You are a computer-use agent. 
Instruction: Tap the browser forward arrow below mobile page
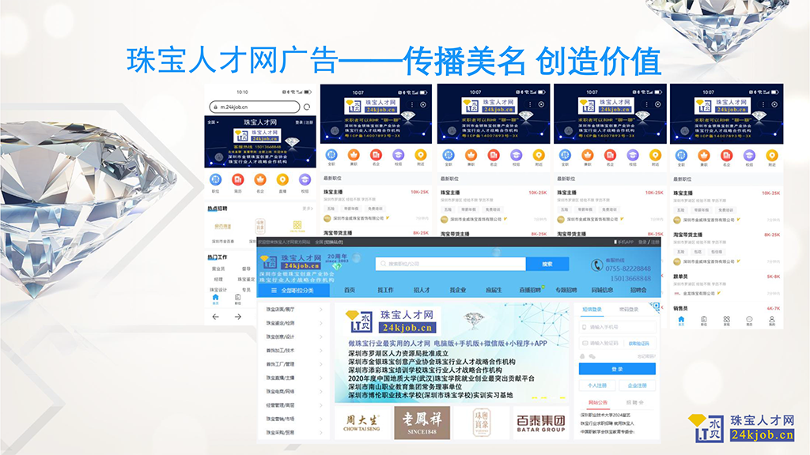[x=238, y=317]
